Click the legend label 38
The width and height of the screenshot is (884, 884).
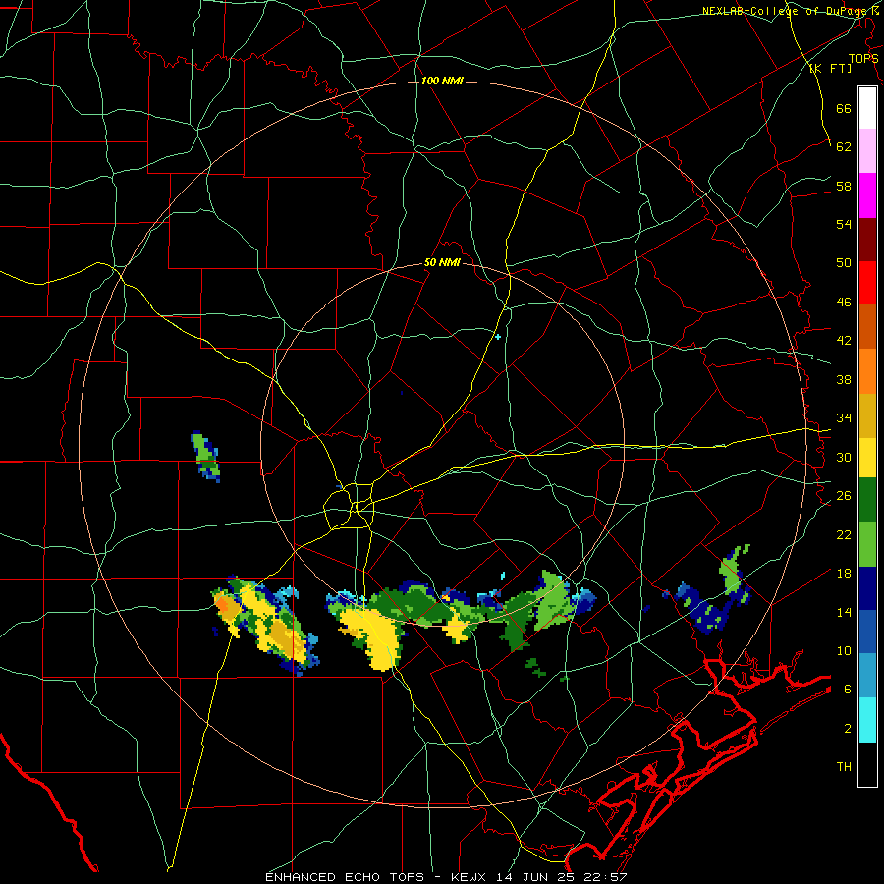(844, 379)
